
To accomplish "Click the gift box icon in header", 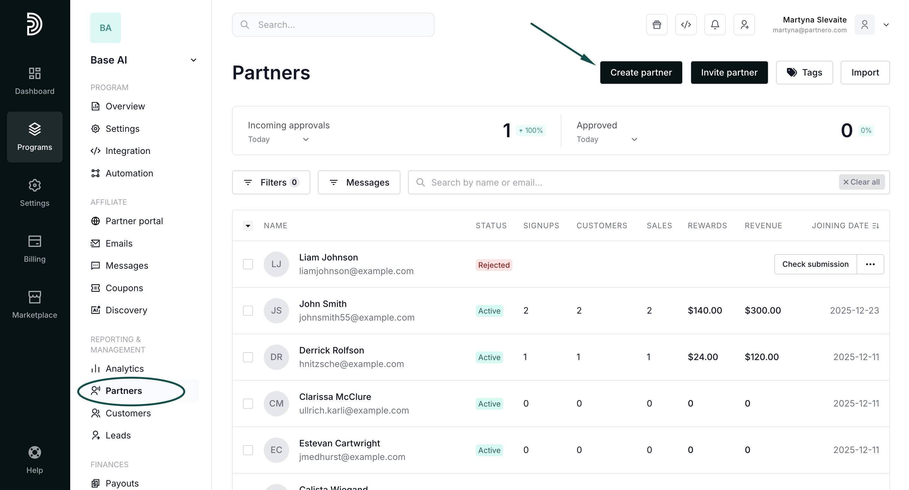I will (x=656, y=25).
